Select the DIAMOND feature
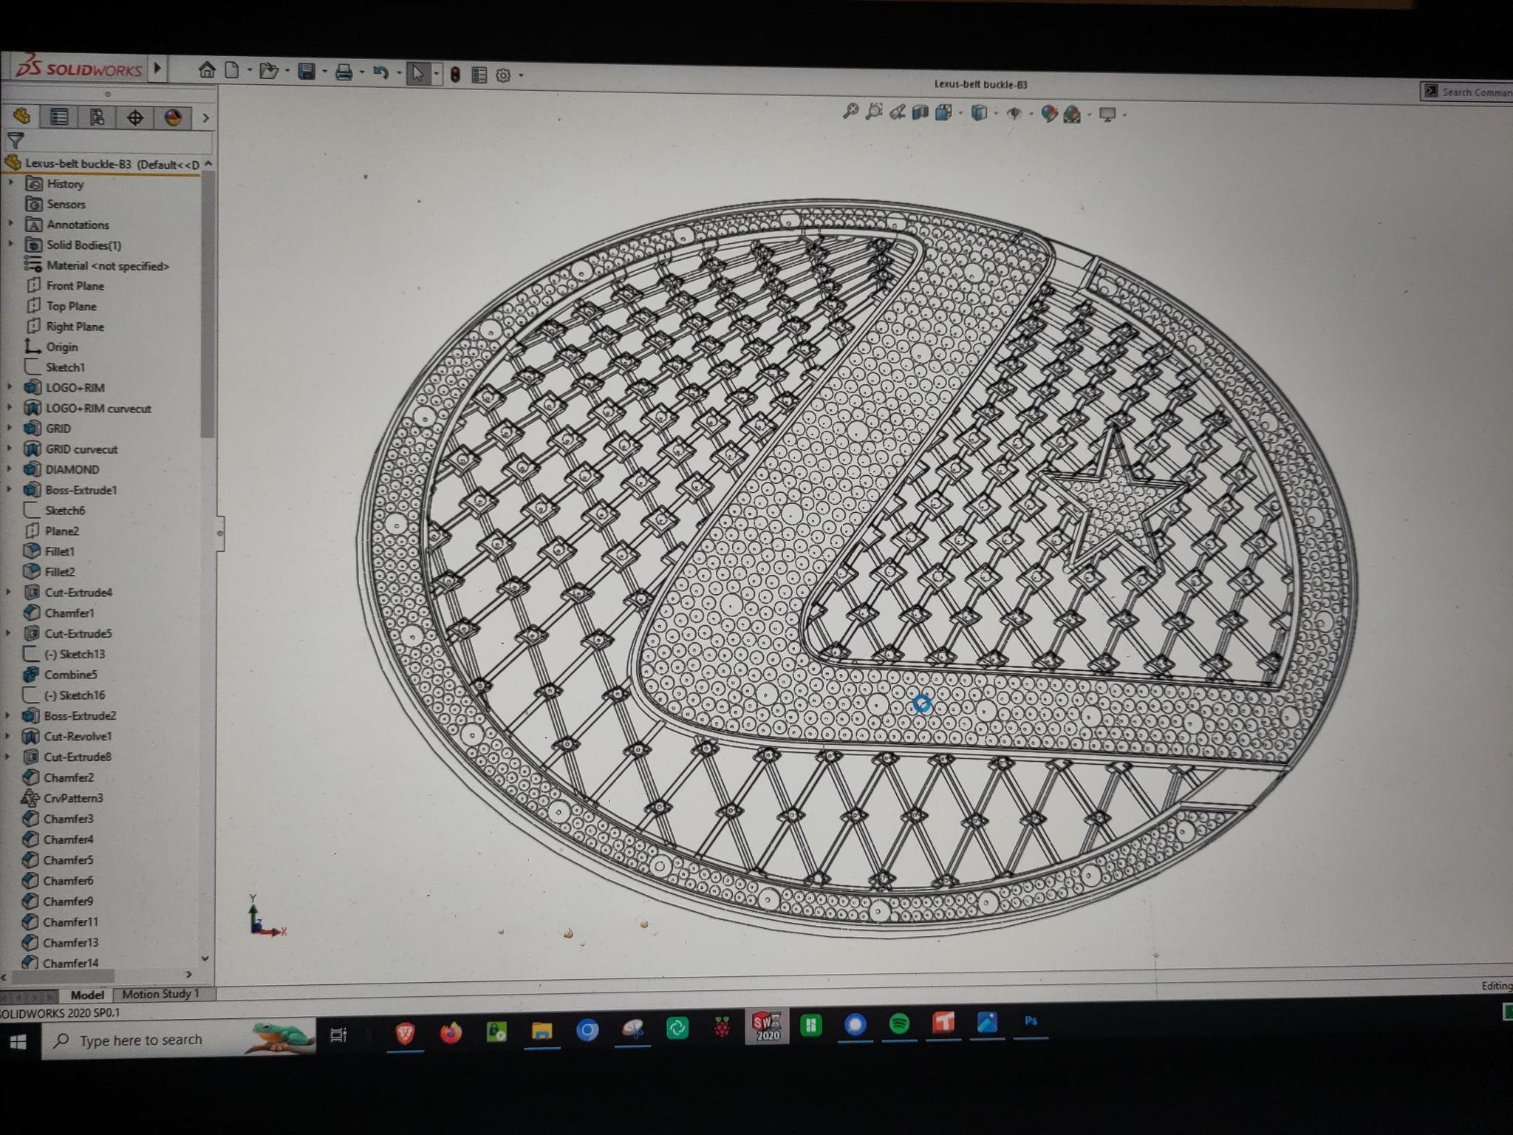Viewport: 1513px width, 1135px height. tap(64, 469)
